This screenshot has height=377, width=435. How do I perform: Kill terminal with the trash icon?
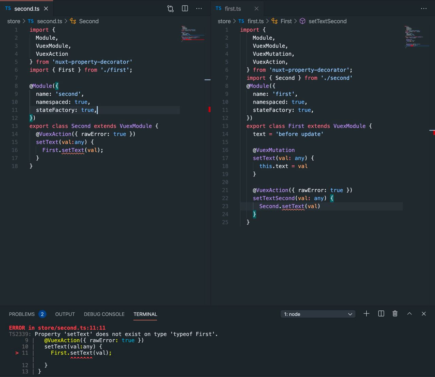(395, 314)
